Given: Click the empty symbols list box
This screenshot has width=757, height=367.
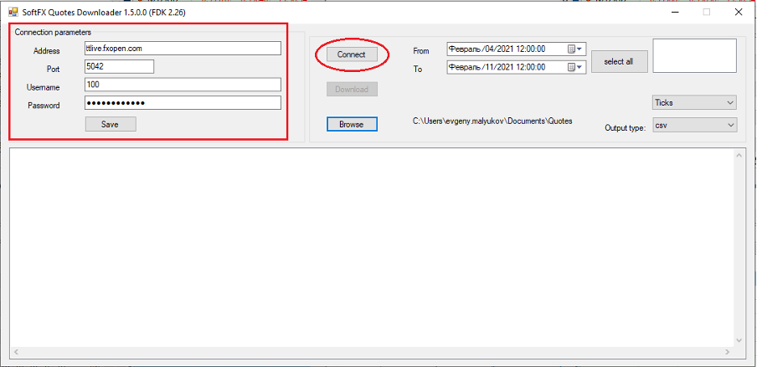Looking at the screenshot, I should (694, 55).
